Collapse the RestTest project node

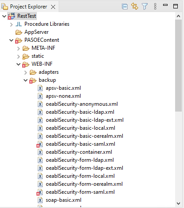coord(4,16)
